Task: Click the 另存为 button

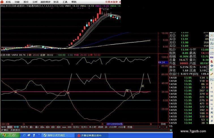Action: click(x=24, y=127)
